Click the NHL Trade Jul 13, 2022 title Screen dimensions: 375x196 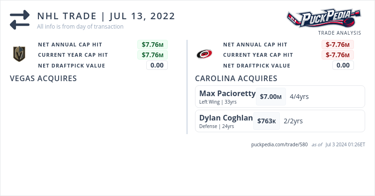(x=106, y=16)
